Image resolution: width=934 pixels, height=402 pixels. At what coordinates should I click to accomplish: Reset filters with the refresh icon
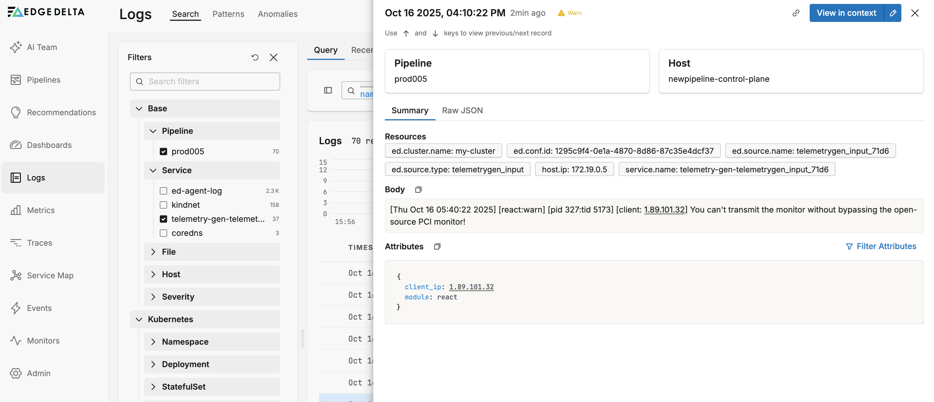tap(255, 57)
